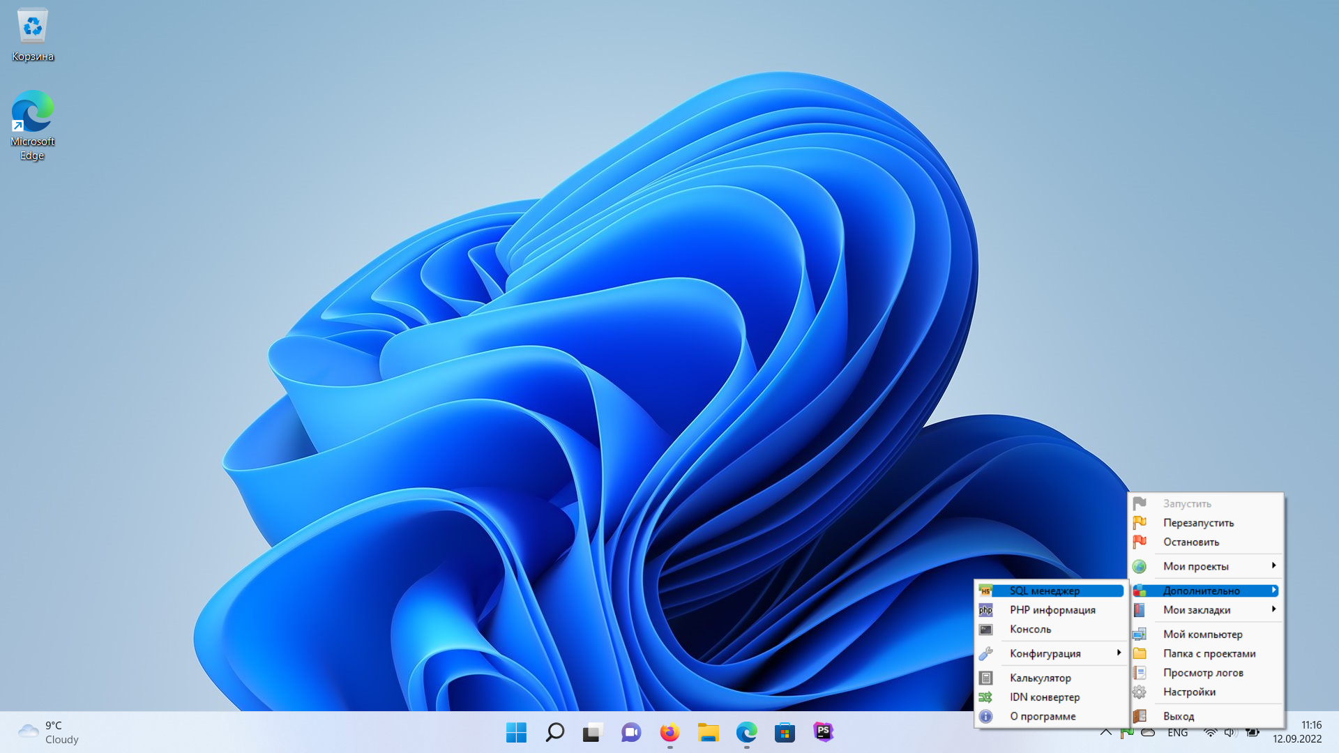The image size is (1339, 753).
Task: Expand the Конфигурация submenu arrow
Action: (x=1119, y=653)
